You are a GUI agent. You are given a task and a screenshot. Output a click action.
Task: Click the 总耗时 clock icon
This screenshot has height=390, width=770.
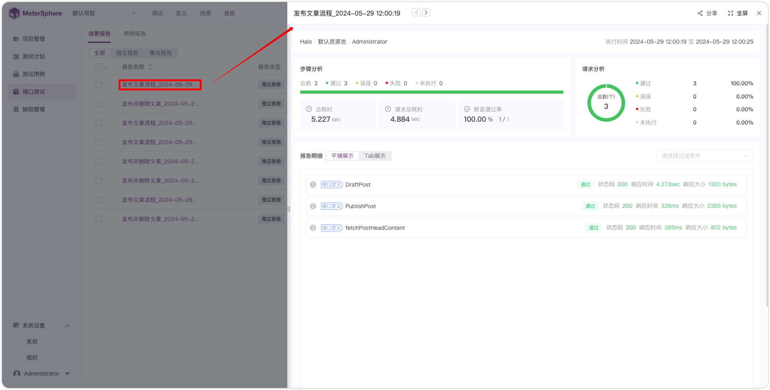[x=309, y=109]
